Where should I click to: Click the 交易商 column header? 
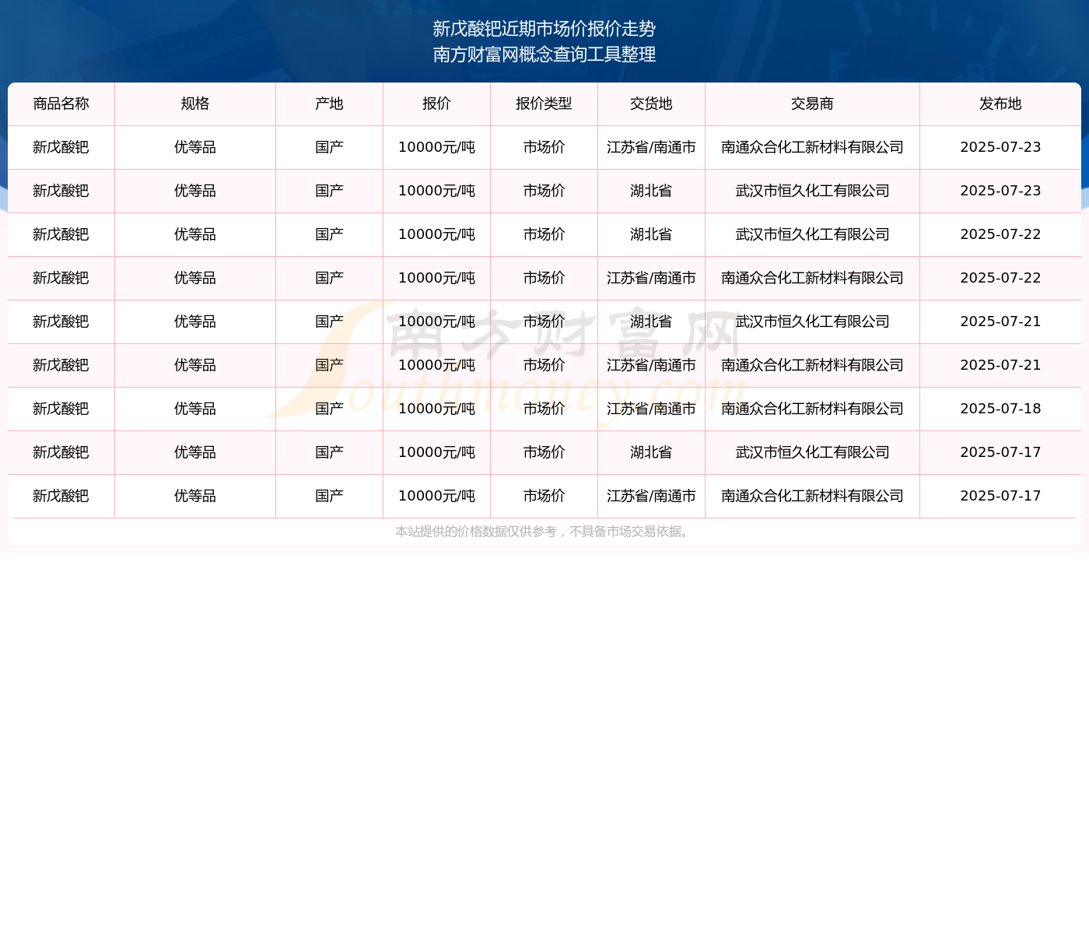[x=813, y=104]
